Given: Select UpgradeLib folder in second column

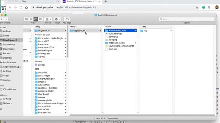Looking at the screenshot, I should pos(86,31).
